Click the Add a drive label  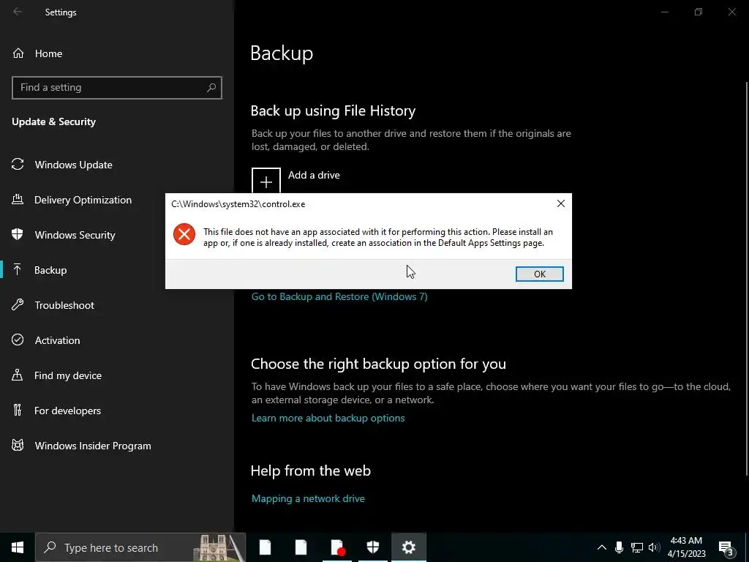click(x=314, y=175)
